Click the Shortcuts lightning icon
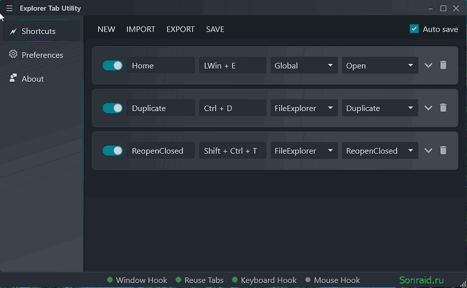Viewport: 467px width, 288px height. pos(13,31)
